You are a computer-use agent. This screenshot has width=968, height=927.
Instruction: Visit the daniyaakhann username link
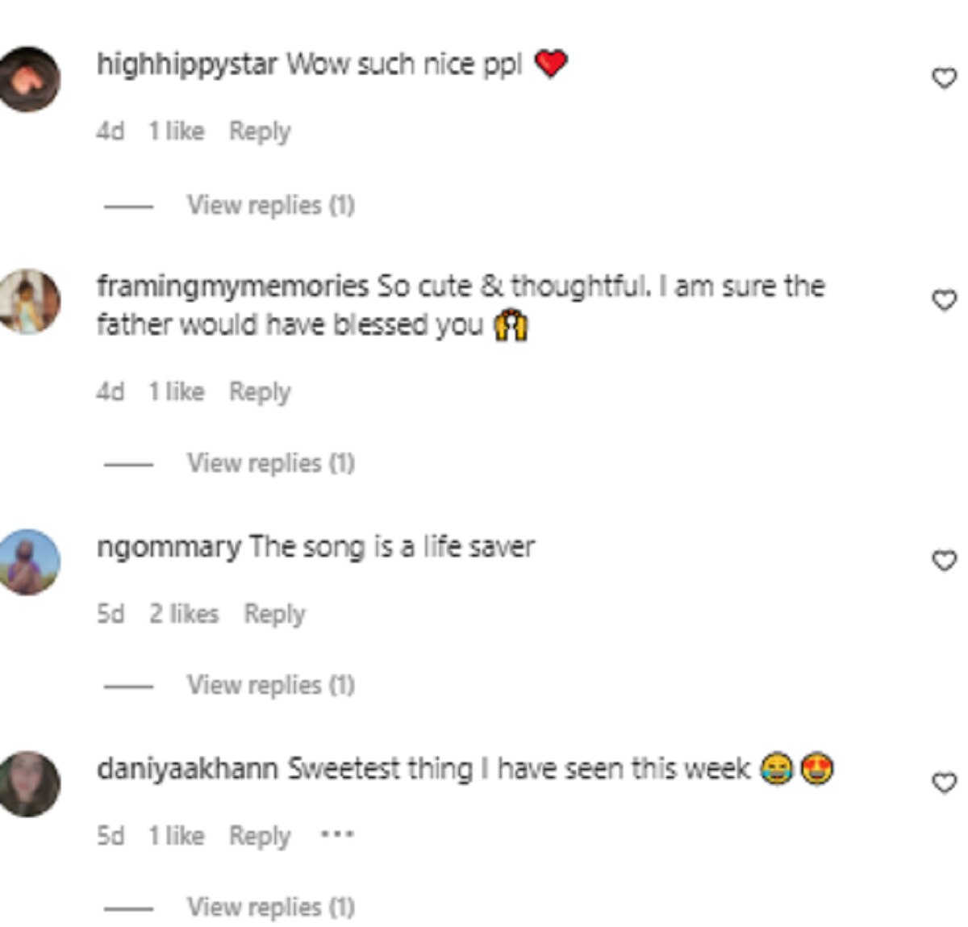(x=187, y=769)
